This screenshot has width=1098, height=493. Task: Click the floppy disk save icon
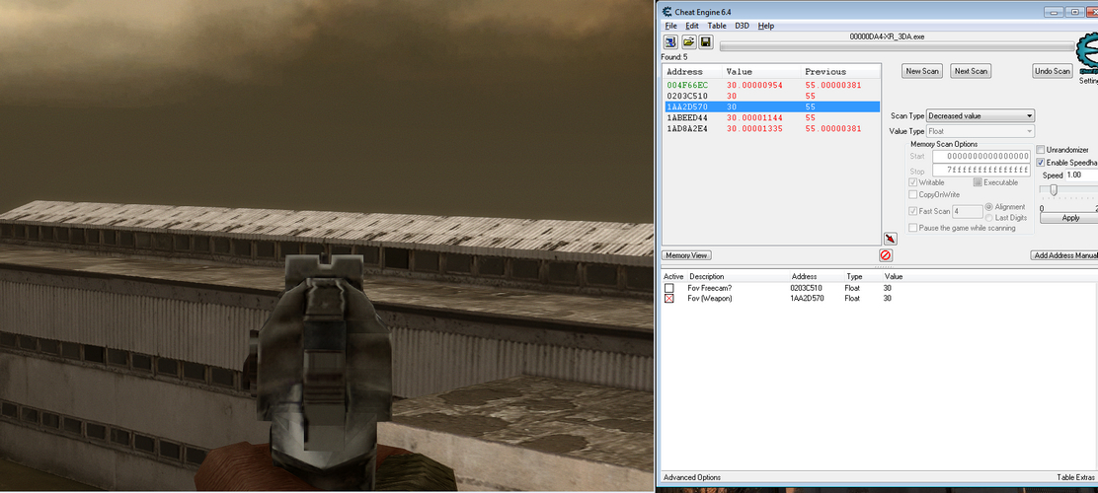point(705,42)
